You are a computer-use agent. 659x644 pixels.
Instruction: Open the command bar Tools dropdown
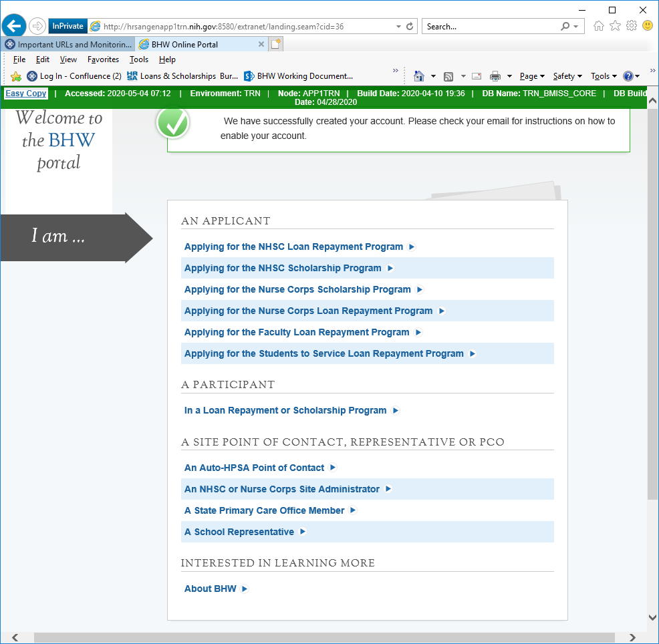(604, 76)
